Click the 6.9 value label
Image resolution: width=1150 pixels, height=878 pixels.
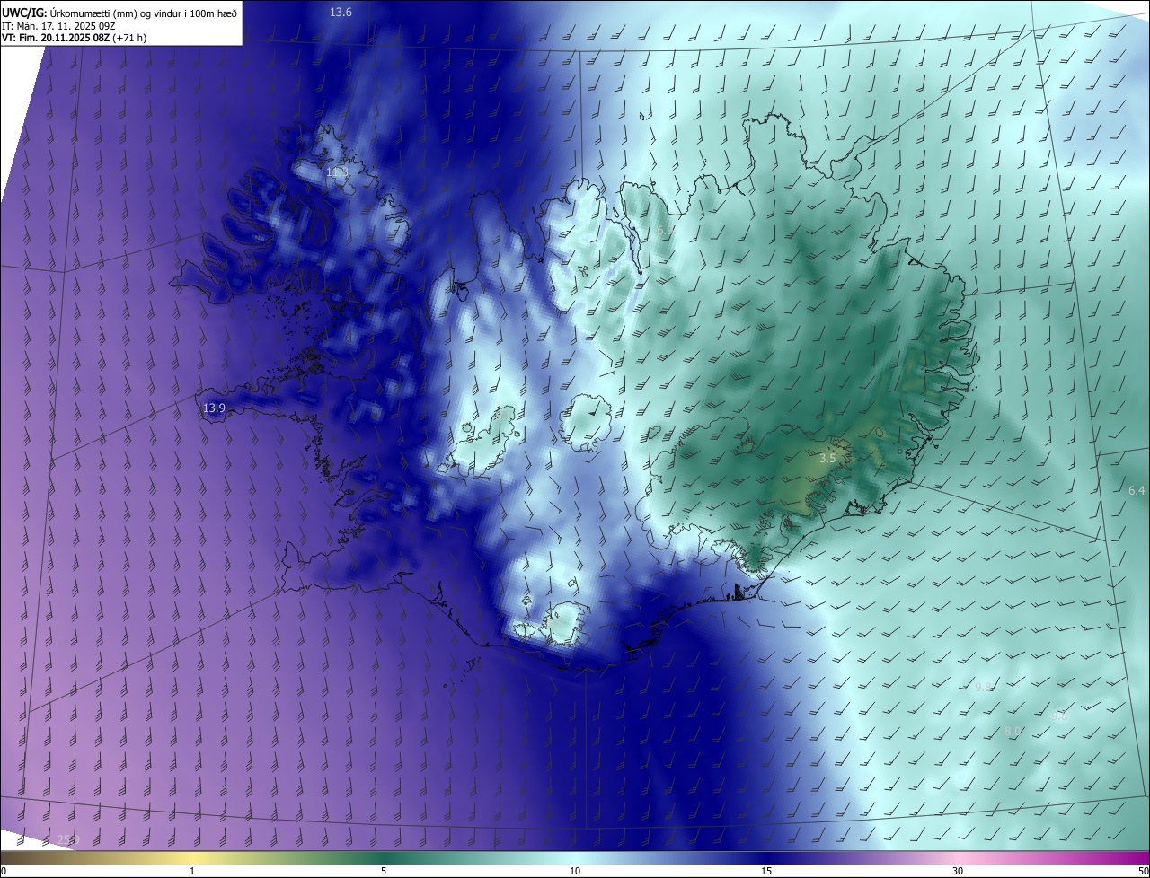click(665, 231)
